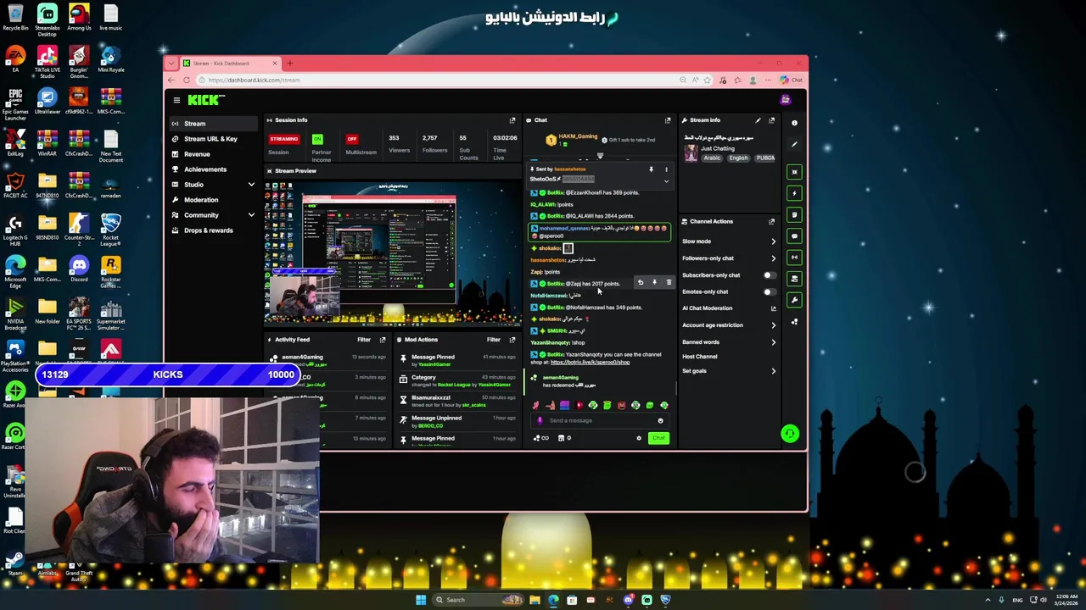Open the browser tab list dropdown
Viewport: 1086px width, 610px height.
(x=172, y=64)
